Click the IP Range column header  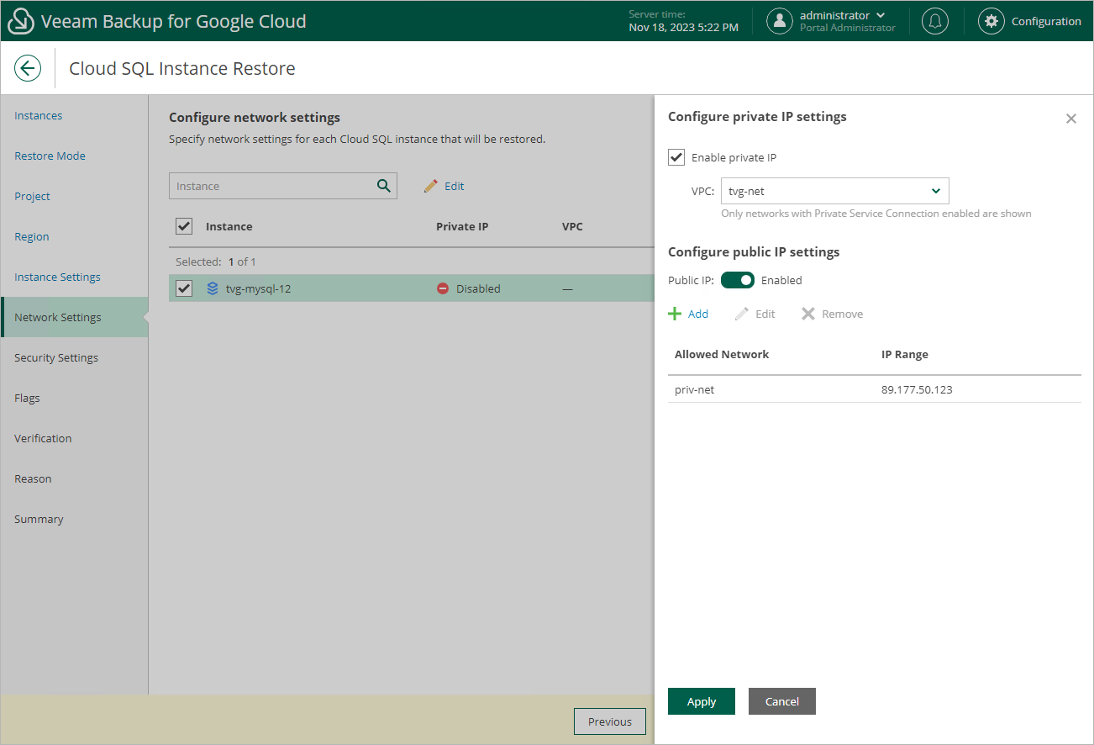[905, 354]
